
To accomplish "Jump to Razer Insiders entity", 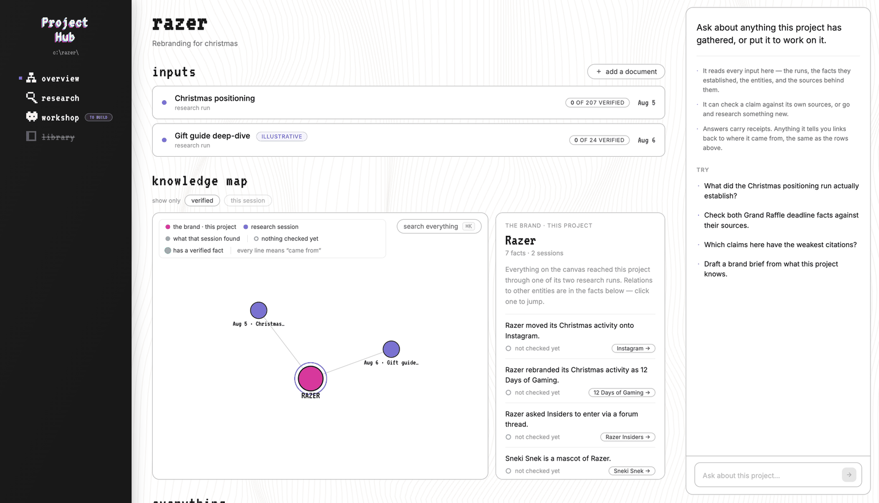I will pos(628,437).
